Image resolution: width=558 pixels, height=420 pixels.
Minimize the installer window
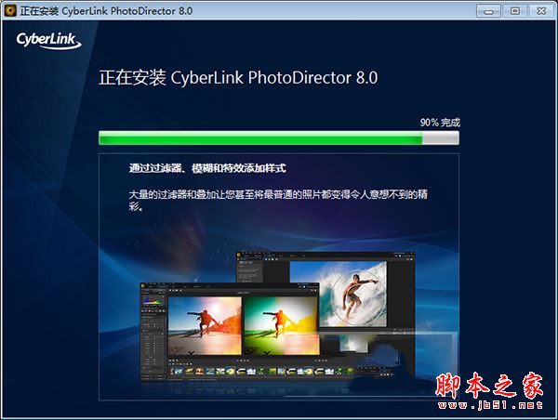[x=488, y=11]
